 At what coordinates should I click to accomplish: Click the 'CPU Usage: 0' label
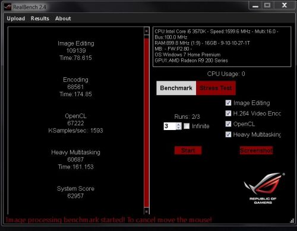point(226,74)
